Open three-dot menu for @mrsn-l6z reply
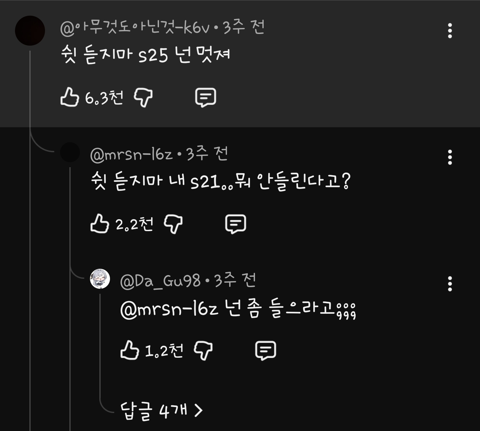480x431 pixels. [450, 157]
